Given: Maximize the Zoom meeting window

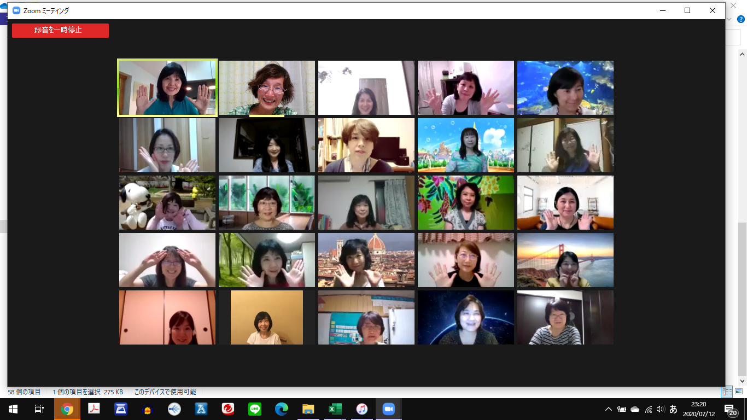Looking at the screenshot, I should coord(687,10).
